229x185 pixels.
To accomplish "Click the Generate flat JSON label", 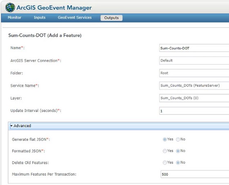I will [31, 140].
